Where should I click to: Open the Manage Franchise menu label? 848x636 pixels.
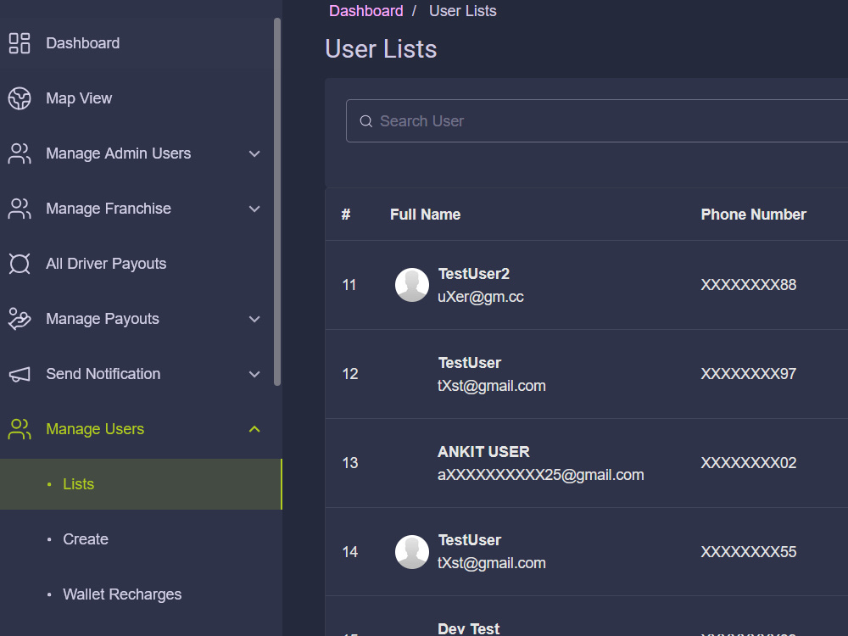pos(109,209)
